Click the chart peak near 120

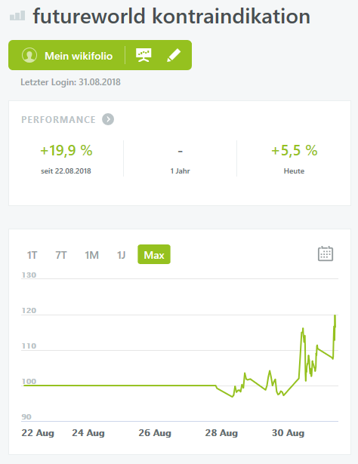[x=335, y=315]
